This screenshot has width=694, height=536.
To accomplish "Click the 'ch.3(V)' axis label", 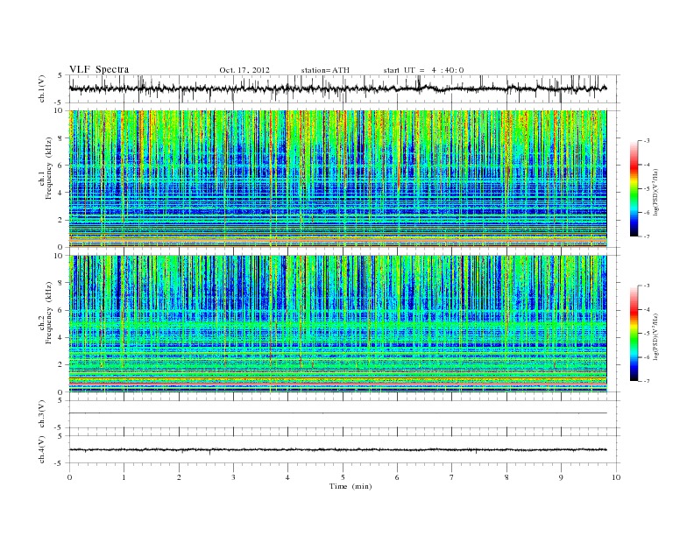I will coord(42,414).
